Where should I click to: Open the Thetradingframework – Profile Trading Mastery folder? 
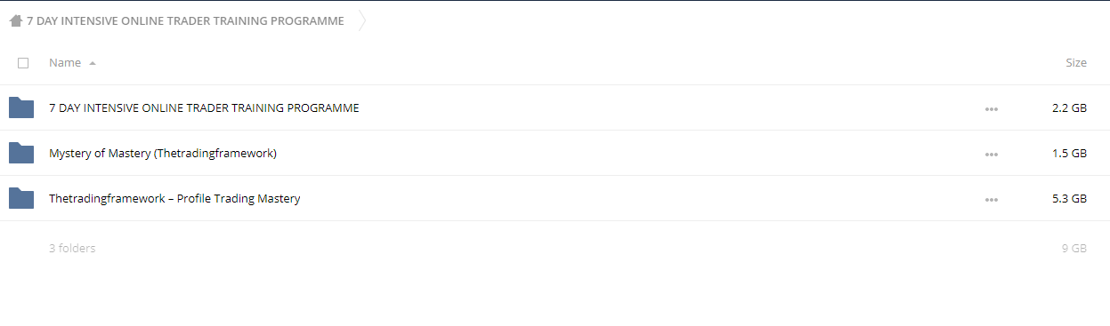174,199
